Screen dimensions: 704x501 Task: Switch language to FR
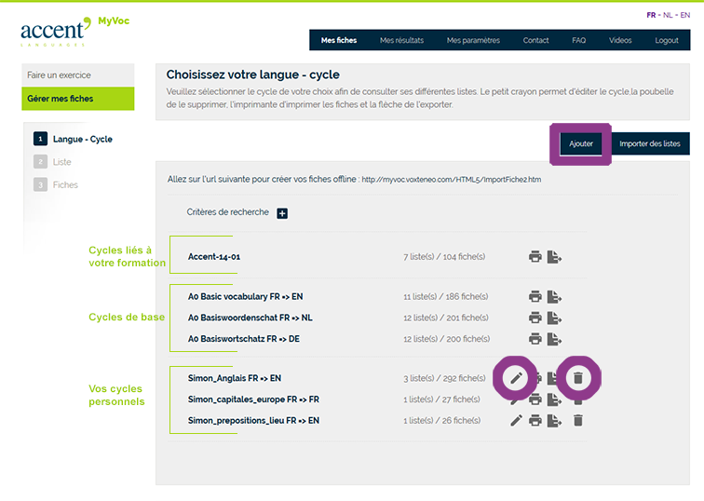pos(651,15)
